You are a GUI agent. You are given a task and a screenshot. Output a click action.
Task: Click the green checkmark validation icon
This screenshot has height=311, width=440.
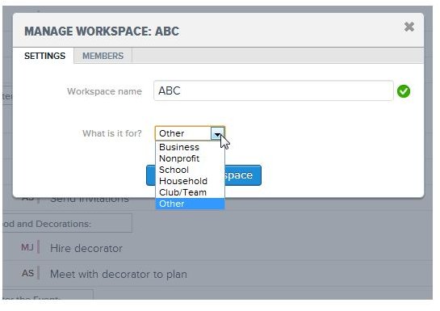404,91
